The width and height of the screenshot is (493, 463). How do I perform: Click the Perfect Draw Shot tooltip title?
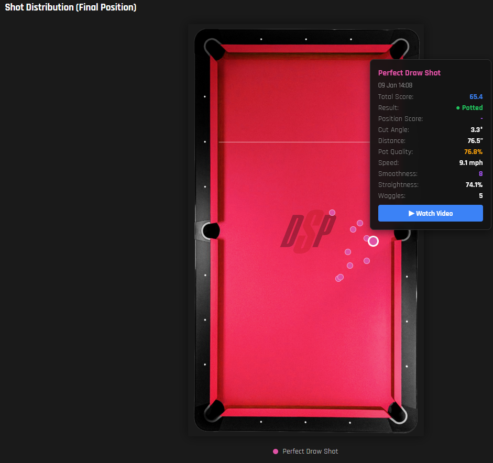coord(409,73)
